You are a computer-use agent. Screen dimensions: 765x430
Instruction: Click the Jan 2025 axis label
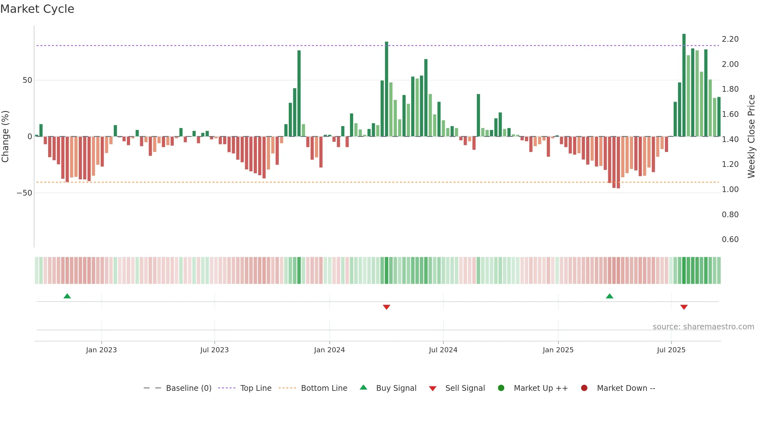point(558,350)
